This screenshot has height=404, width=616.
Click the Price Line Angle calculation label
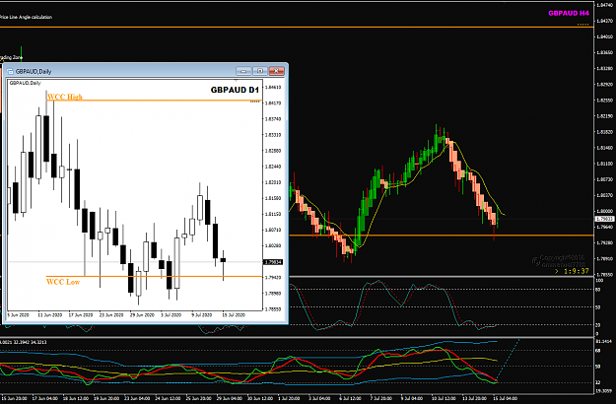pos(26,17)
